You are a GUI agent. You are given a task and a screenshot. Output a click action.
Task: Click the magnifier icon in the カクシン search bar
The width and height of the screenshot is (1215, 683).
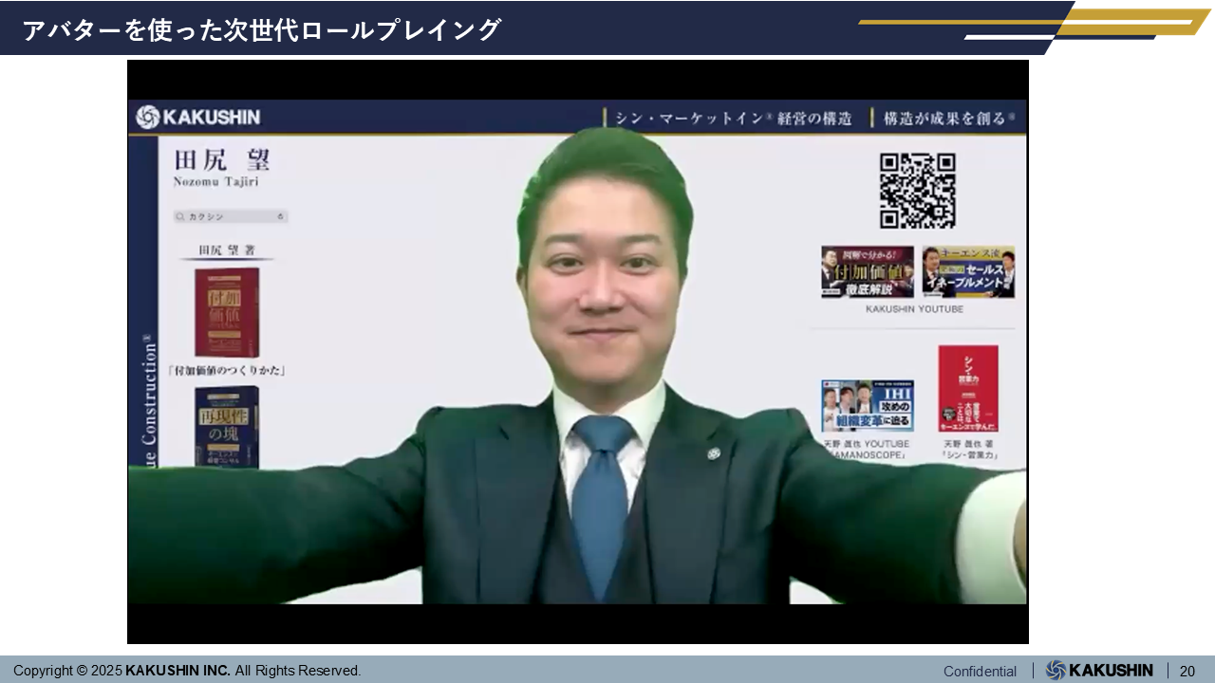tap(180, 216)
